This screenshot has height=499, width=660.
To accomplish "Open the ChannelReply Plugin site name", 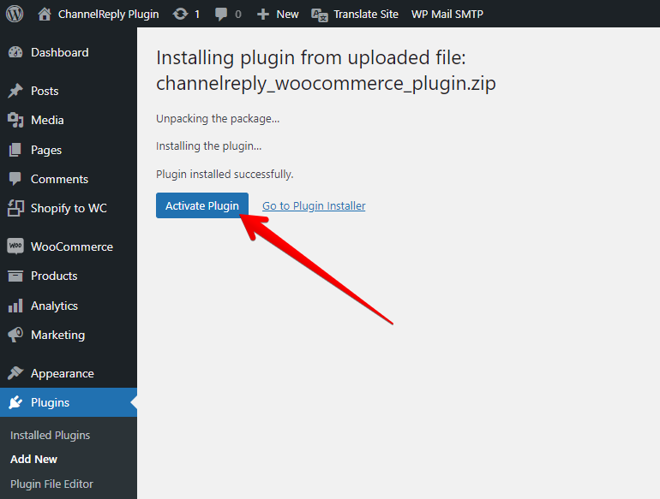I will coord(108,15).
